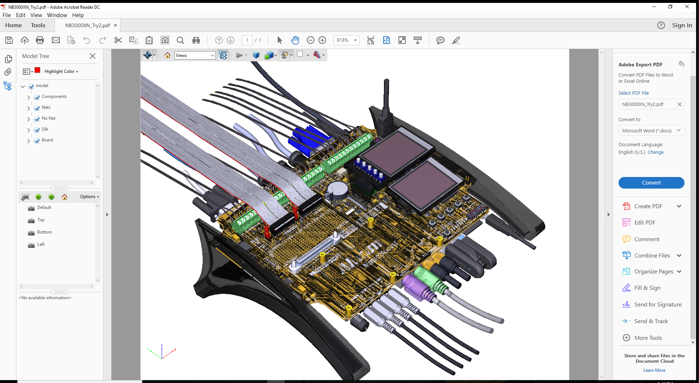Open the Highlight Color dropdown
This screenshot has height=383, width=699.
61,71
